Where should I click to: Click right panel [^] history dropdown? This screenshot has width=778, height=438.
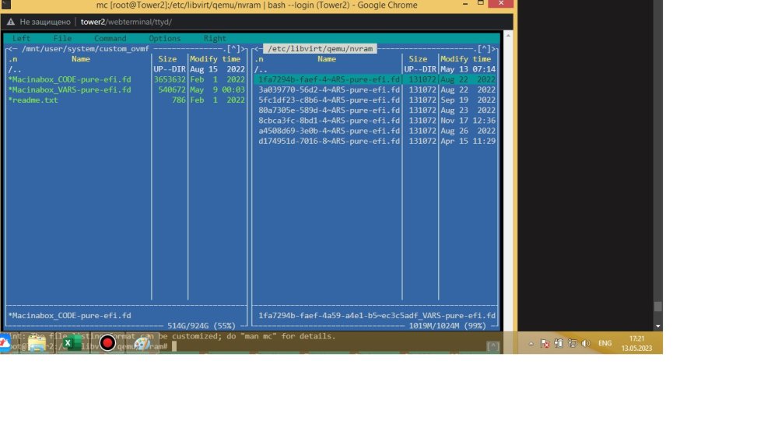coord(484,48)
